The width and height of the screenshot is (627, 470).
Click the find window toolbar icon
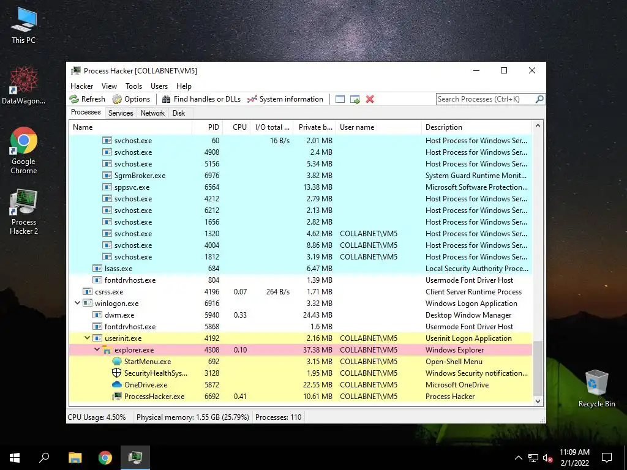click(340, 99)
